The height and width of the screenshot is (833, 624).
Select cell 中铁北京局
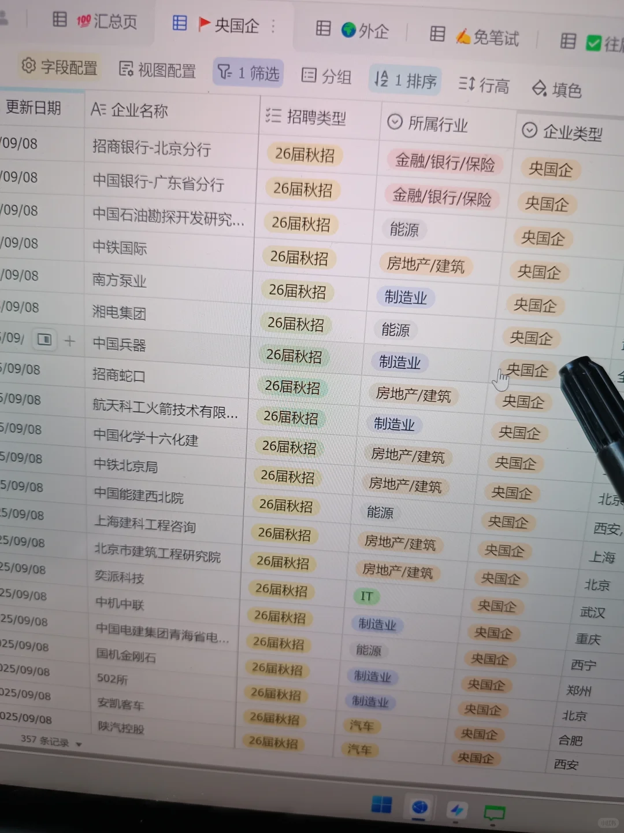pos(126,465)
